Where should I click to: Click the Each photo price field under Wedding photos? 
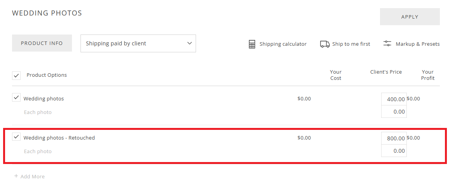pyautogui.click(x=394, y=112)
